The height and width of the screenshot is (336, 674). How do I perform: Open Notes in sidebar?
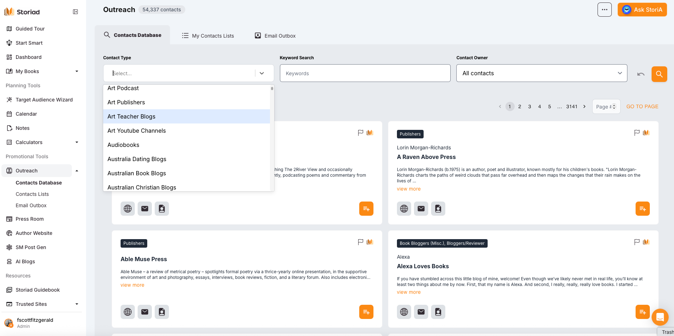[x=22, y=128]
